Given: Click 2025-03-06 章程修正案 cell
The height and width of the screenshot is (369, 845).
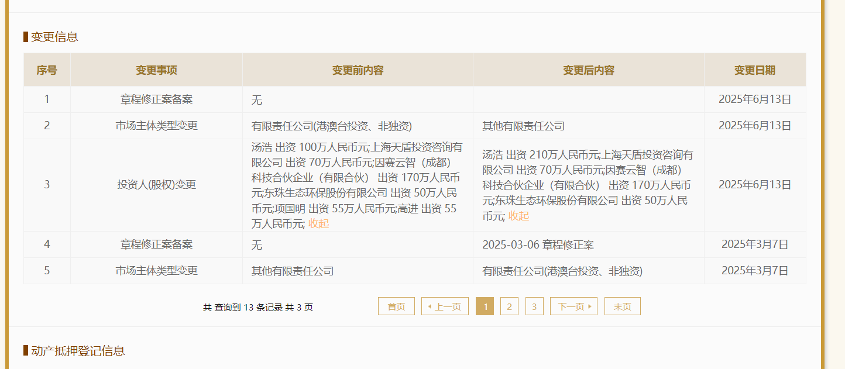Looking at the screenshot, I should 538,244.
